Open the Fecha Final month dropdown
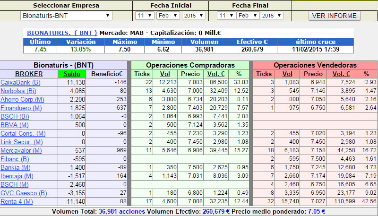 [248, 16]
